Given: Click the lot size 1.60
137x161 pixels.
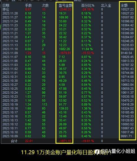Looking at the screenshot, I should tap(28, 109).
